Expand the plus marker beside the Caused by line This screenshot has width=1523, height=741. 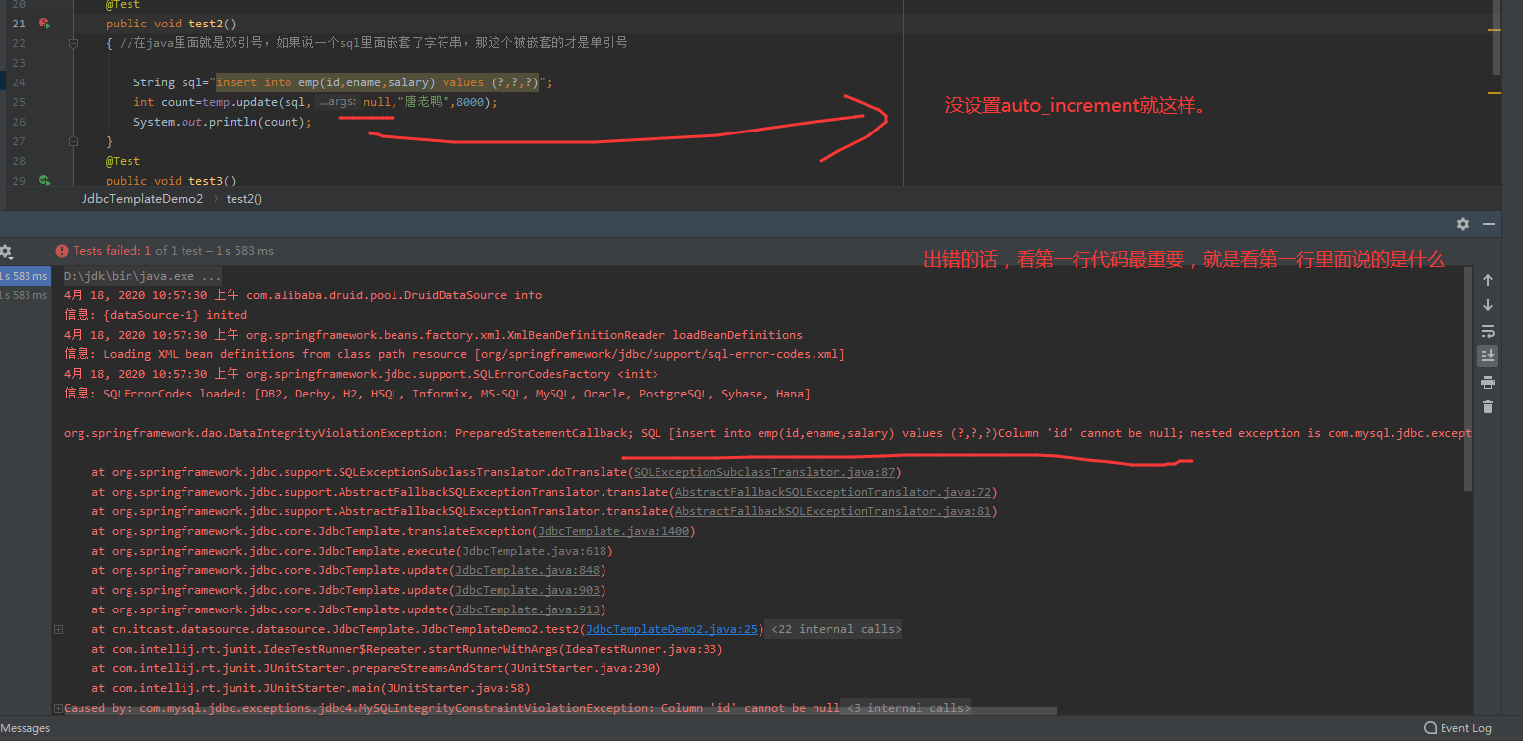(59, 708)
